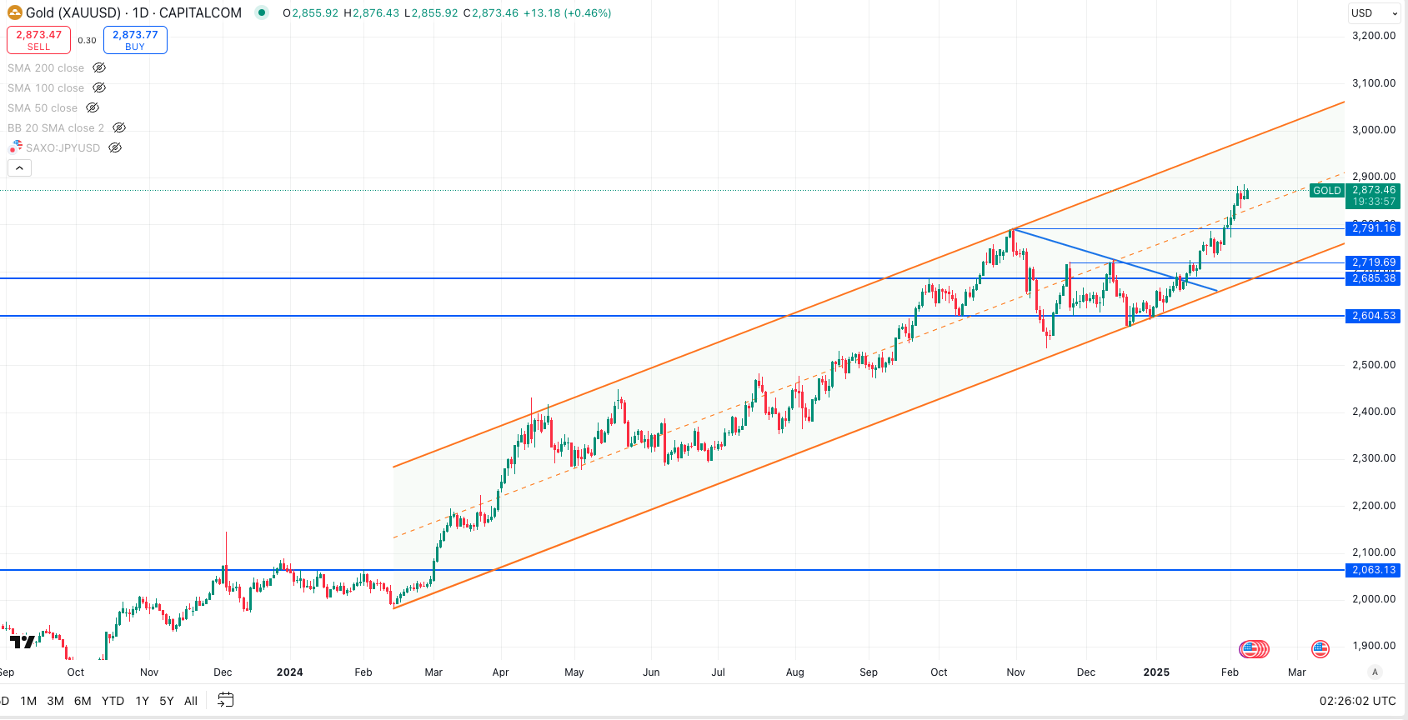Click the green market status dot
This screenshot has width=1408, height=720.
point(262,12)
